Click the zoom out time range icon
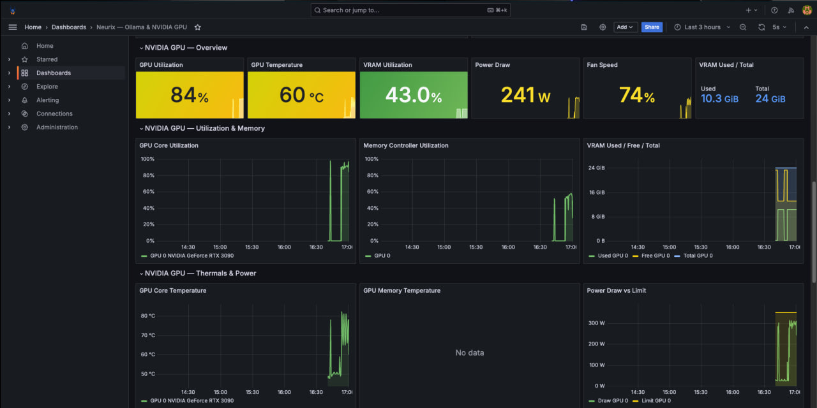 click(x=743, y=27)
